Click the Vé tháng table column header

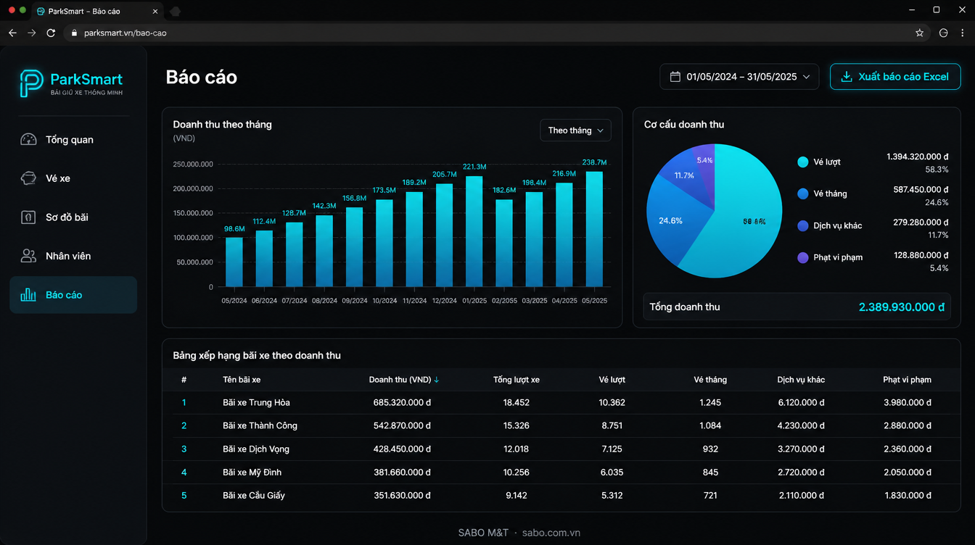point(710,380)
